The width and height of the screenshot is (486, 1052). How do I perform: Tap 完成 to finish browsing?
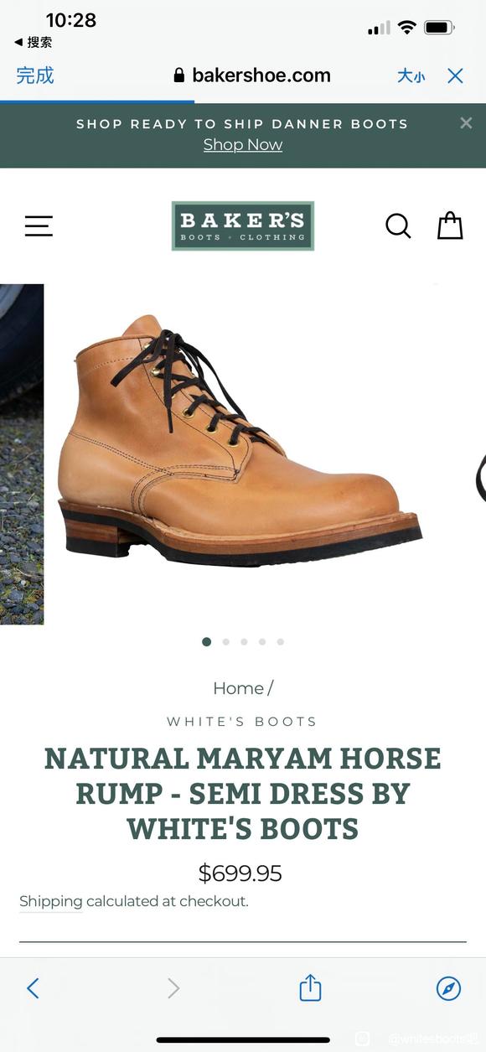(x=35, y=75)
